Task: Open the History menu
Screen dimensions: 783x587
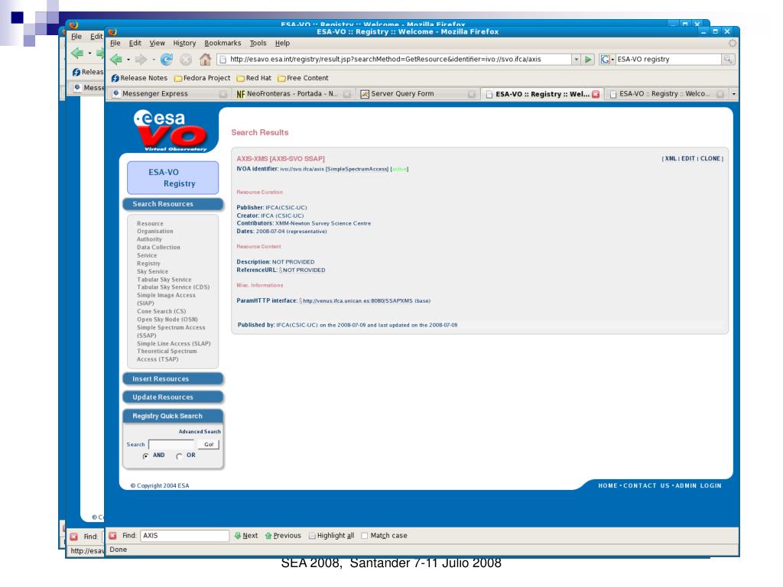Action: pyautogui.click(x=184, y=44)
